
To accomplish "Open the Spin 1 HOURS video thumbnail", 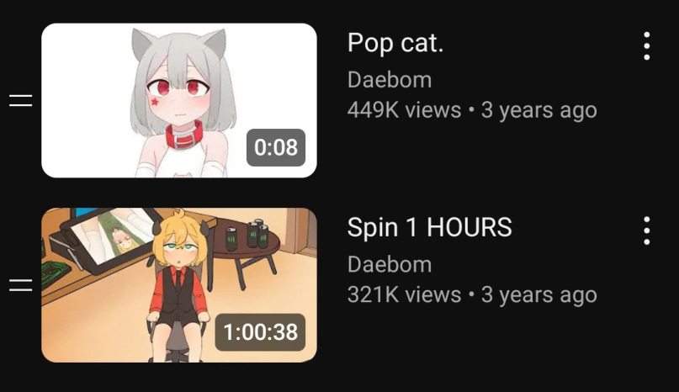I will [x=179, y=285].
